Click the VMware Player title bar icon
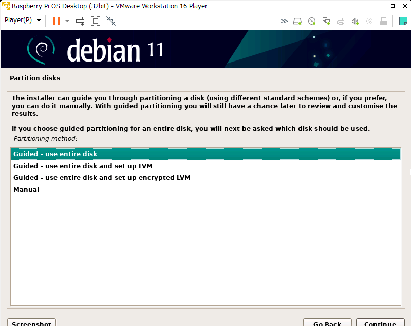 (6, 6)
